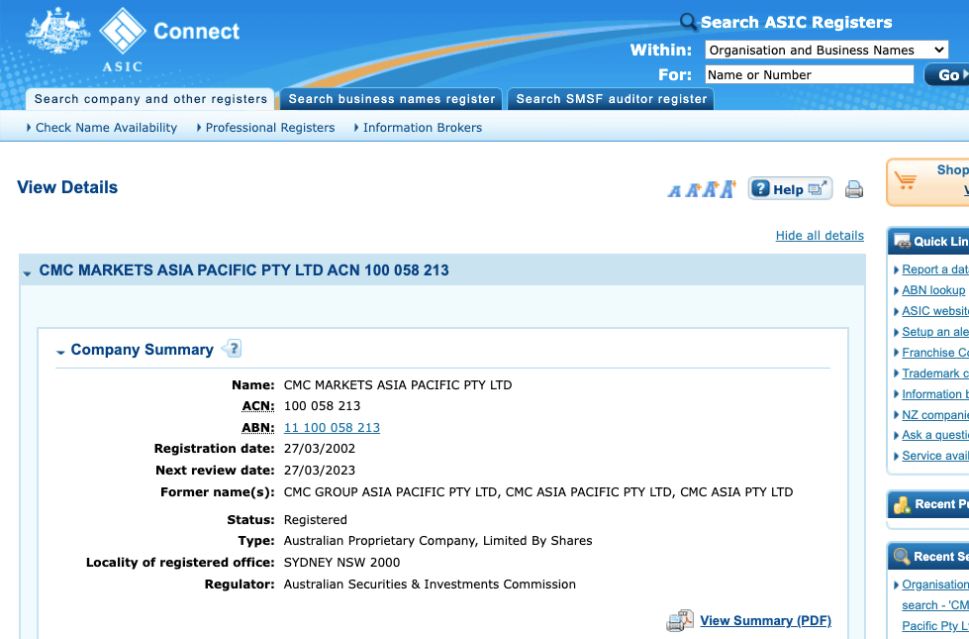Open the ABN 11 100 058 213 link
This screenshot has height=639, width=969.
[x=332, y=427]
